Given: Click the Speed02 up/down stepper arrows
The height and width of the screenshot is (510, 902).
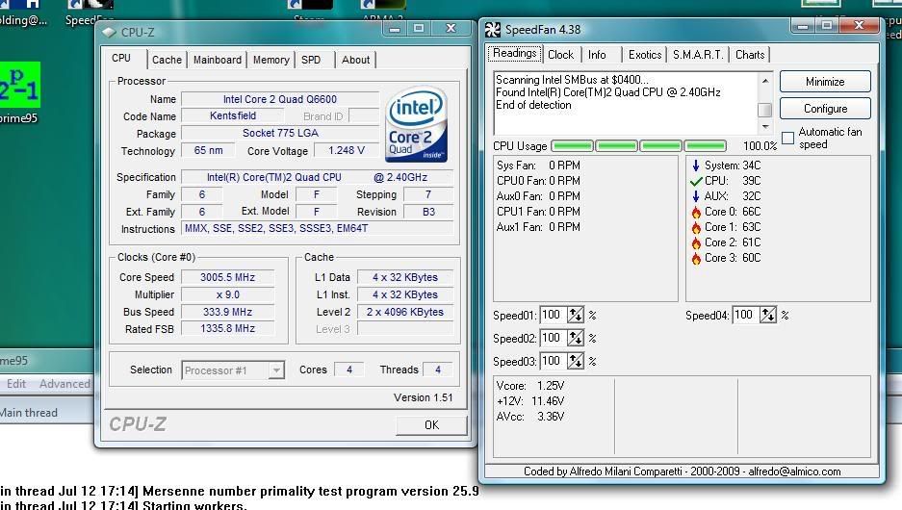Looking at the screenshot, I should click(576, 338).
